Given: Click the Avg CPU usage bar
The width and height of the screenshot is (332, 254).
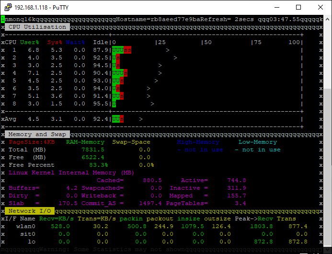Looking at the screenshot, I should pos(118,119).
